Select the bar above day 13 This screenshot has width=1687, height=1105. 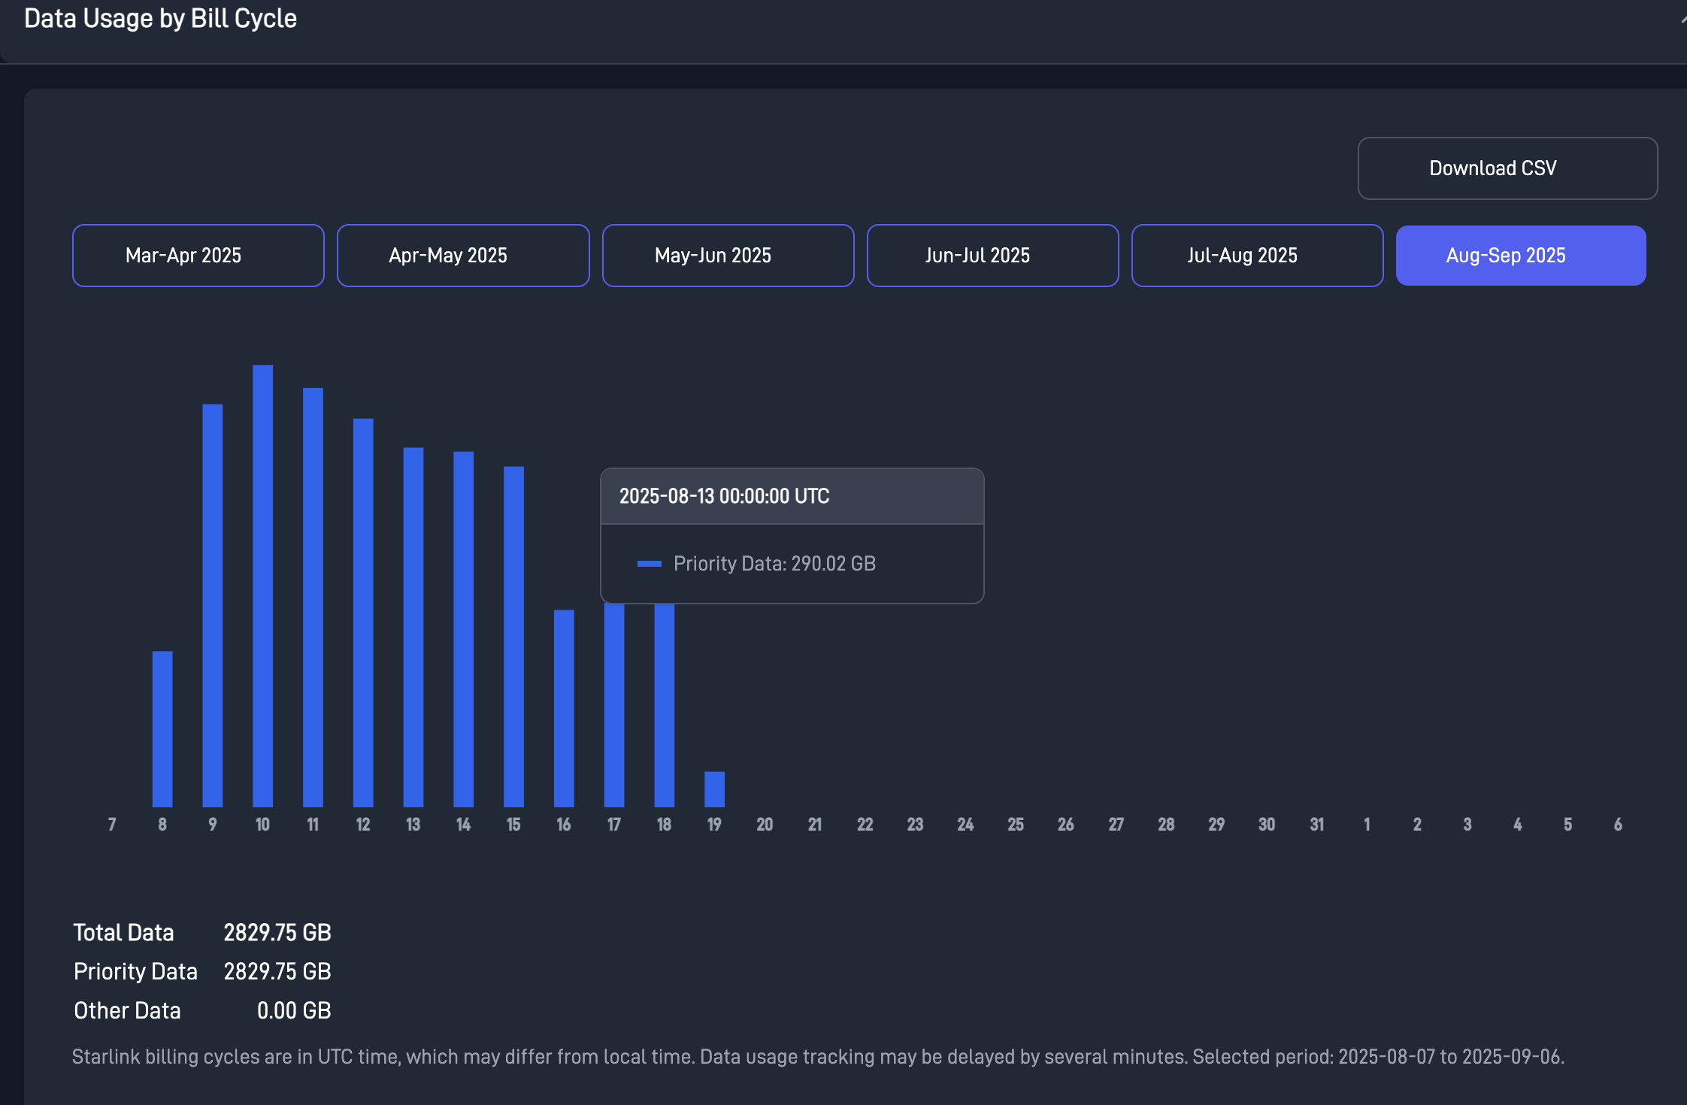(x=413, y=628)
